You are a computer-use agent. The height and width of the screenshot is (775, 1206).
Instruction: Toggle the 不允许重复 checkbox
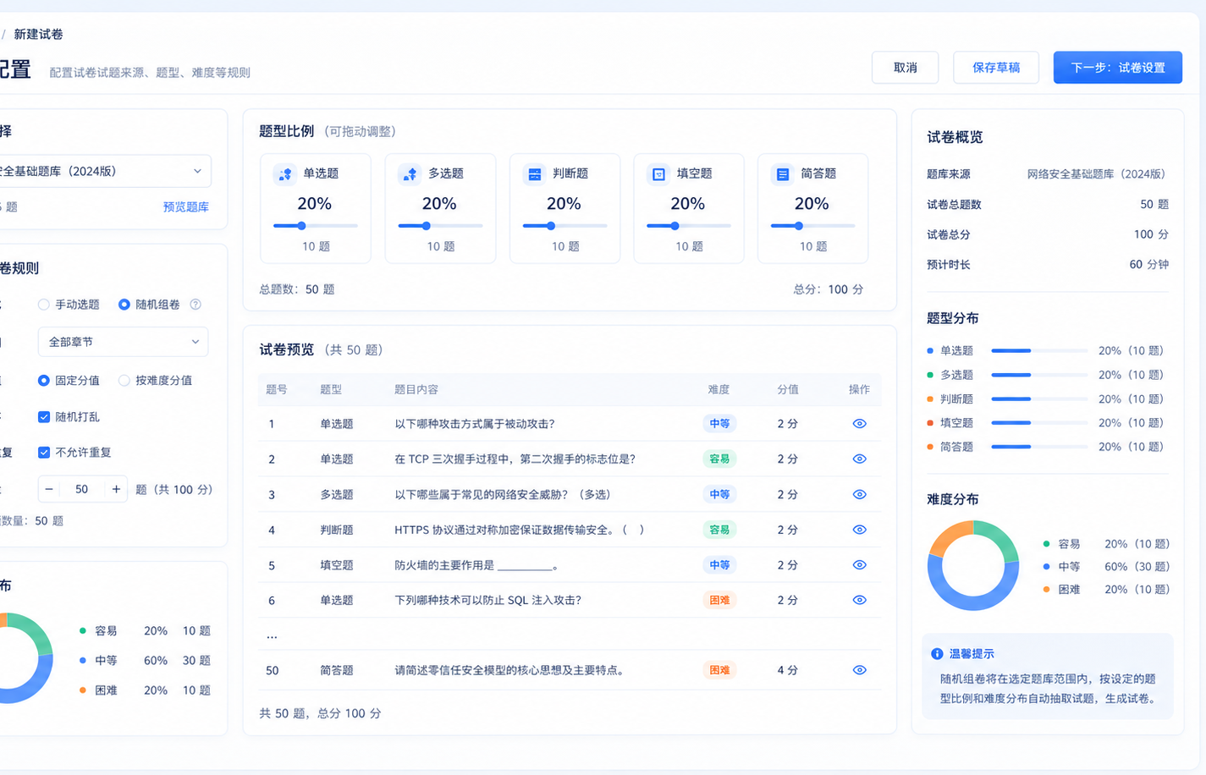tap(44, 453)
